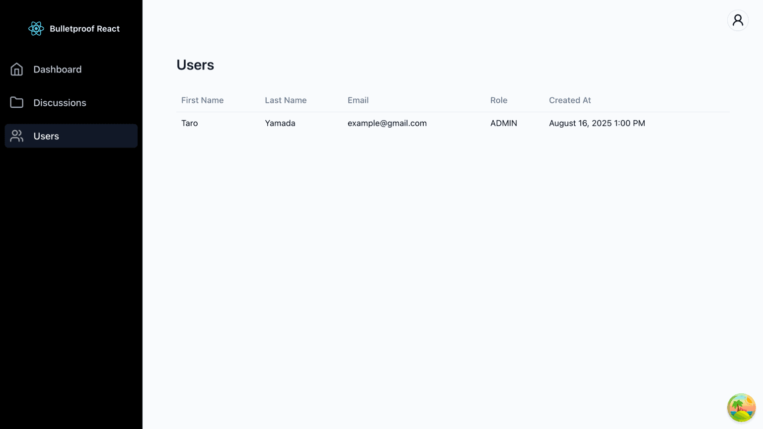
Task: Click the First Name column header
Action: point(202,100)
